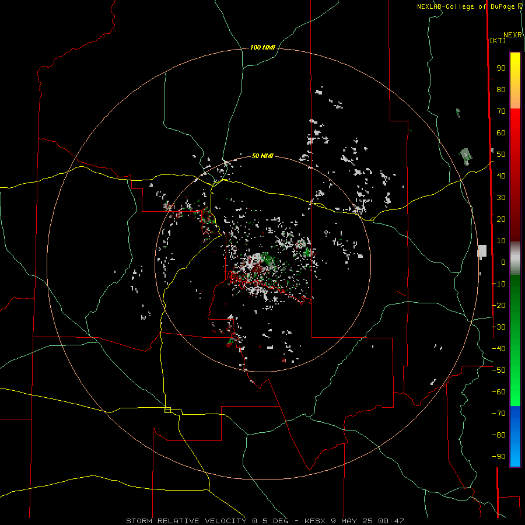This screenshot has height=525, width=525.
Task: Click the 80 value on velocity scale
Action: tap(501, 90)
